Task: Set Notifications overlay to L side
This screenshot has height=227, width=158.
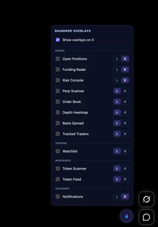Action: [117, 197]
